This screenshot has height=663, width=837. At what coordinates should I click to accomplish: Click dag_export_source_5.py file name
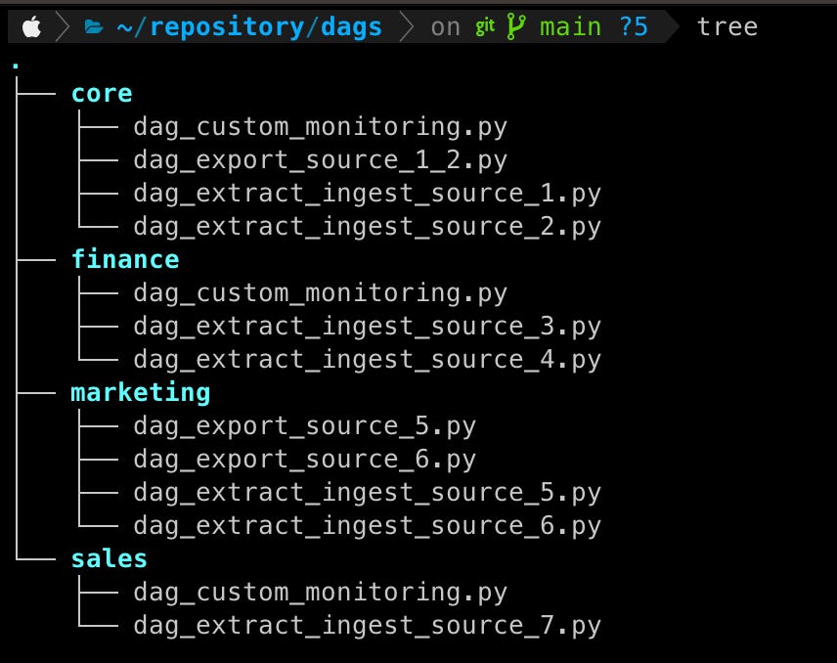(305, 426)
